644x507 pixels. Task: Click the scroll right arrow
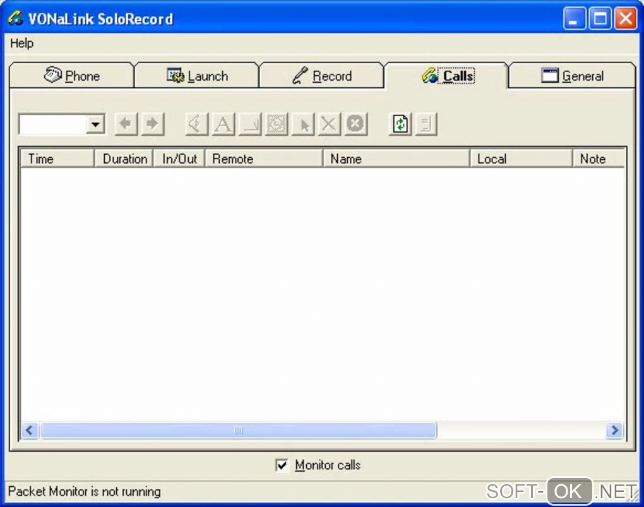click(615, 430)
